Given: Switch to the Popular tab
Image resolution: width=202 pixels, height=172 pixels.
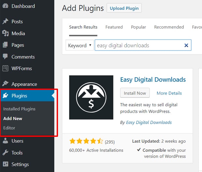Looking at the screenshot, I should (x=138, y=27).
